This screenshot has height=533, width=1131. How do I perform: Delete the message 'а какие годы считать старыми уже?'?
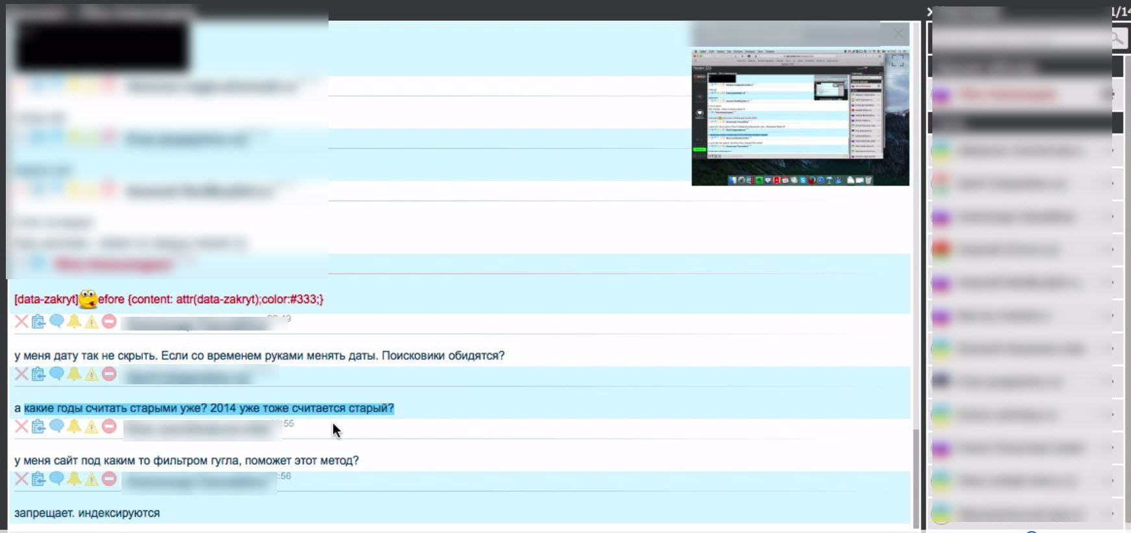pos(21,374)
